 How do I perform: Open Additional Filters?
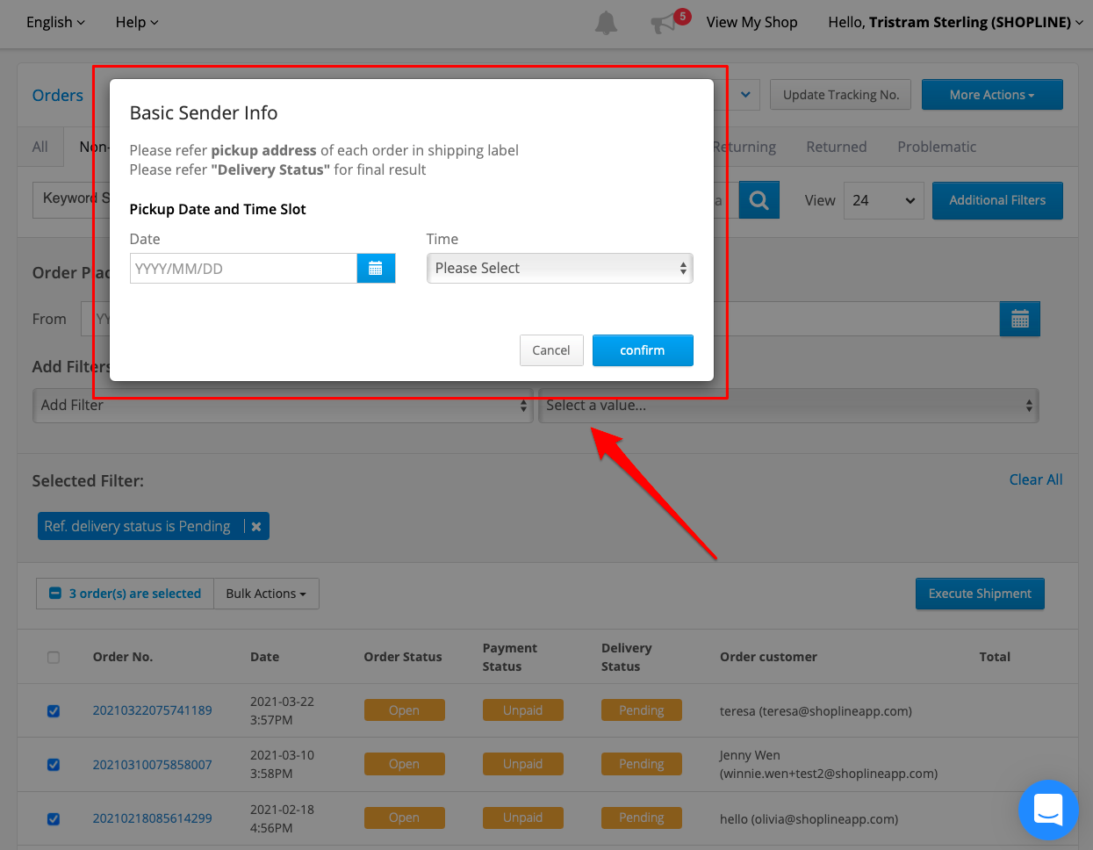tap(997, 200)
